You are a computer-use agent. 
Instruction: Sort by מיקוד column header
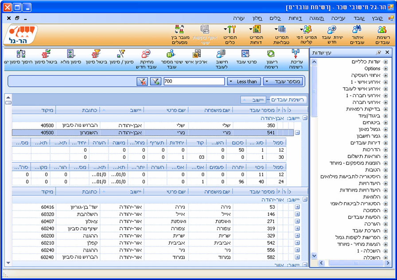(x=34, y=110)
